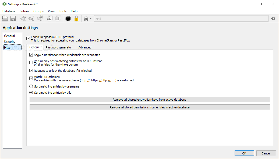Image resolution: width=279 pixels, height=159 pixels.
Task: Open the Groups menu
Action: tap(38, 11)
